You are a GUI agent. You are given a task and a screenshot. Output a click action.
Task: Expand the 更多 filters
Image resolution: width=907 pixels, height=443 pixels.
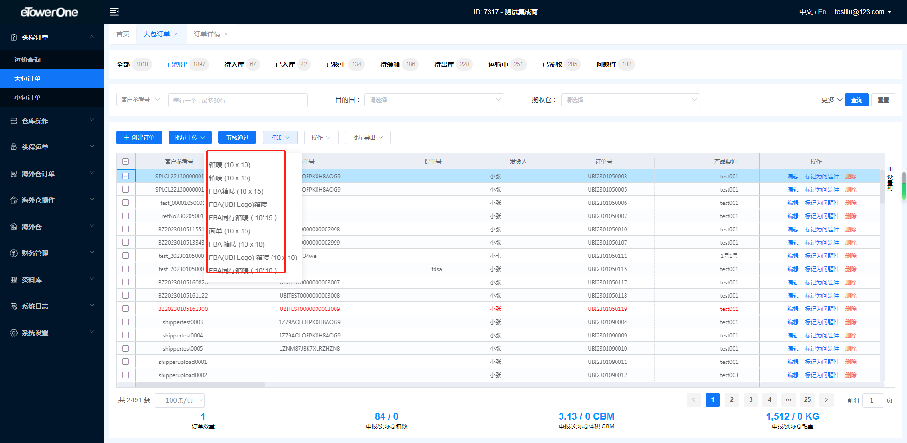pyautogui.click(x=832, y=100)
